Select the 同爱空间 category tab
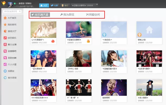This screenshot has width=166, height=105. point(93,15)
